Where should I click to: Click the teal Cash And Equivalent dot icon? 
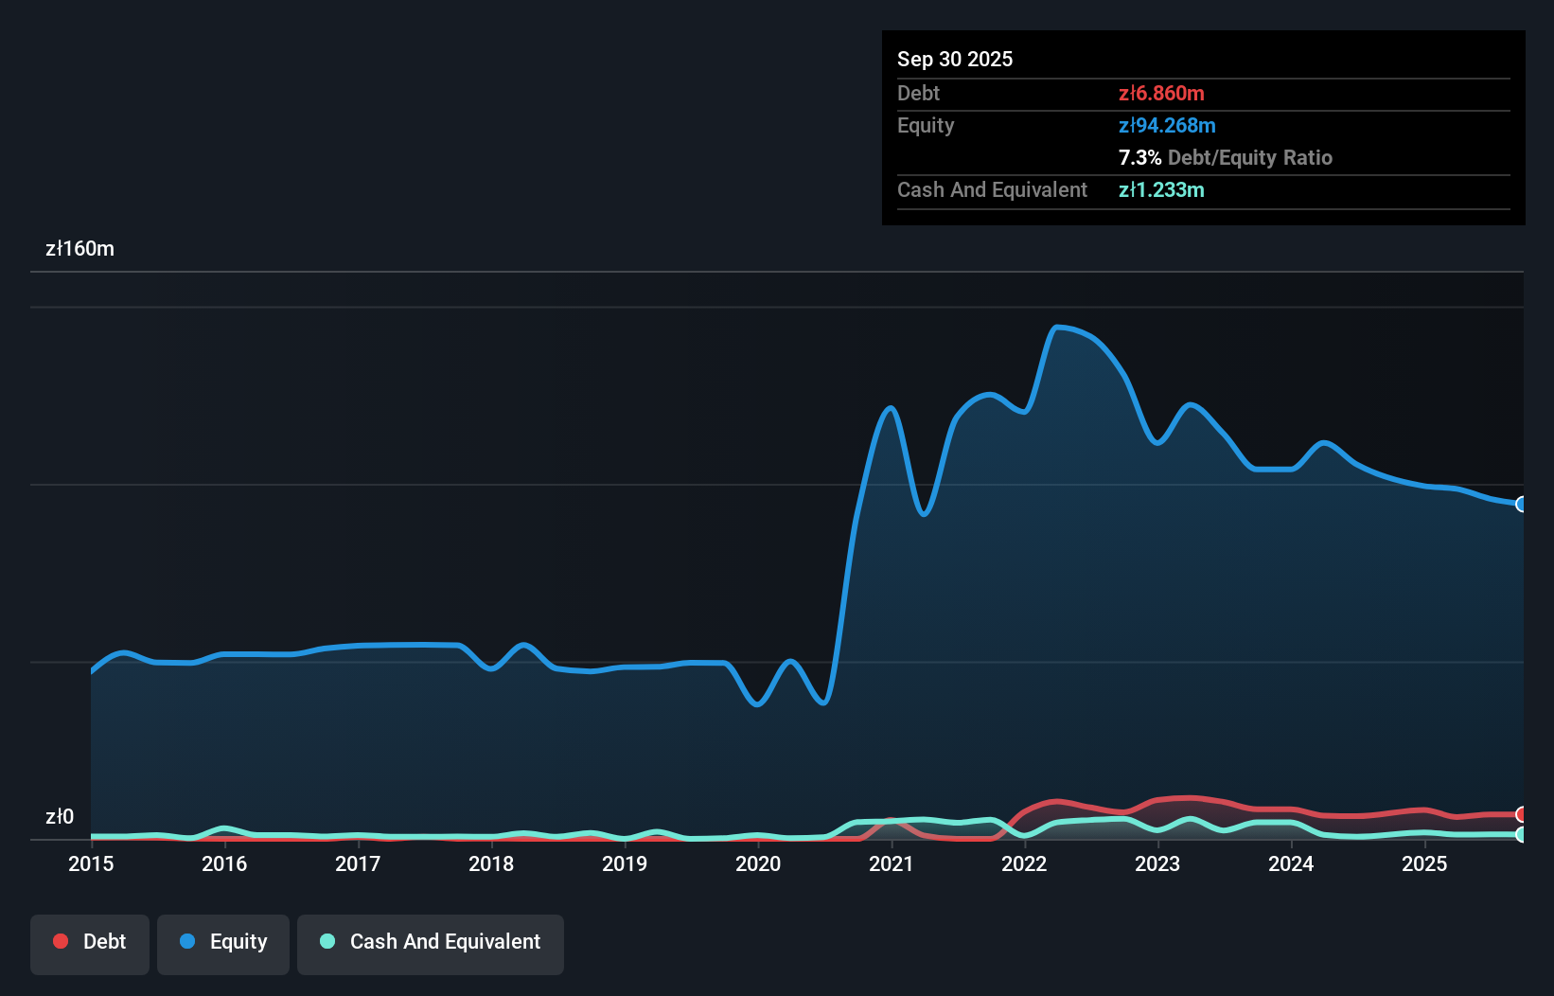pos(327,941)
